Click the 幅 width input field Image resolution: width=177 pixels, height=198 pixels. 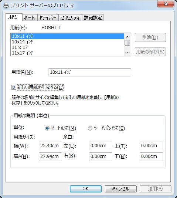pos(50,146)
